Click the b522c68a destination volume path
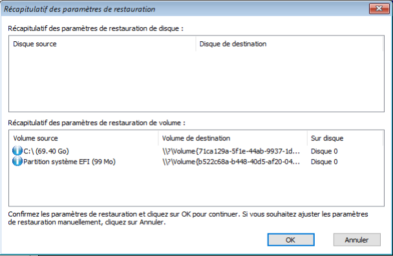The image size is (393, 256). 231,161
